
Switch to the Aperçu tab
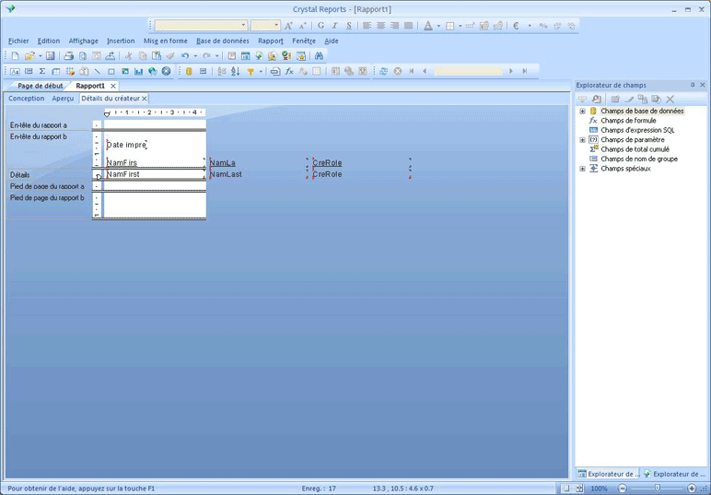click(63, 98)
